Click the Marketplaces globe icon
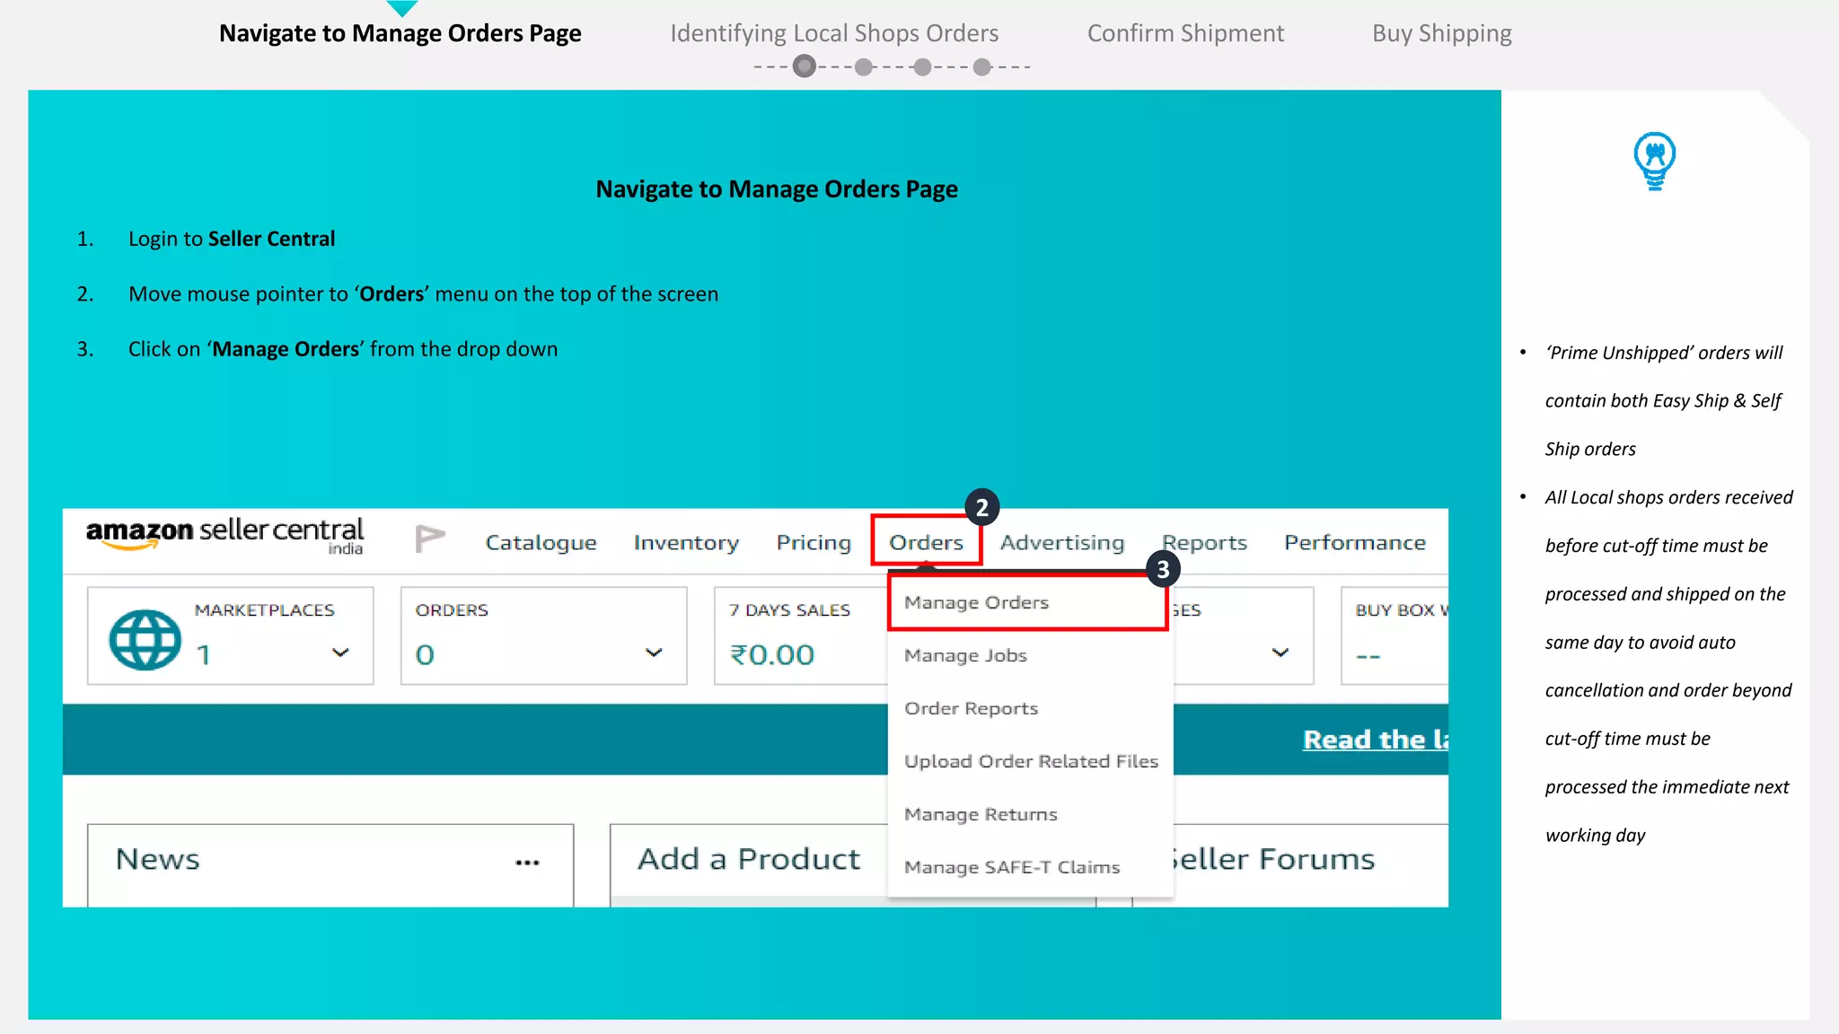 pyautogui.click(x=145, y=639)
